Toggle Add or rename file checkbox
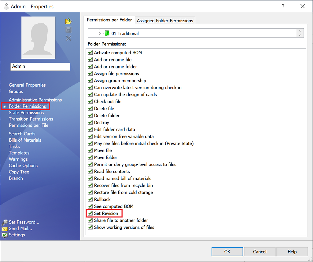 pos(90,60)
